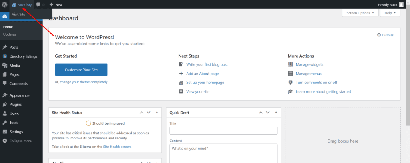Click the house icon beside Set up your homepage
Image resolution: width=410 pixels, height=163 pixels.
[181, 83]
